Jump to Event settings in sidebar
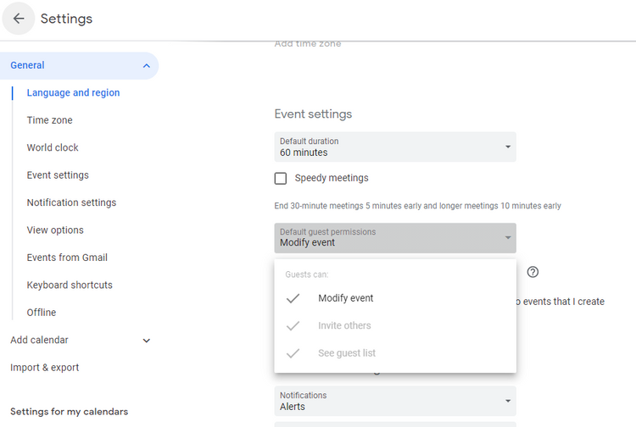 coord(58,175)
